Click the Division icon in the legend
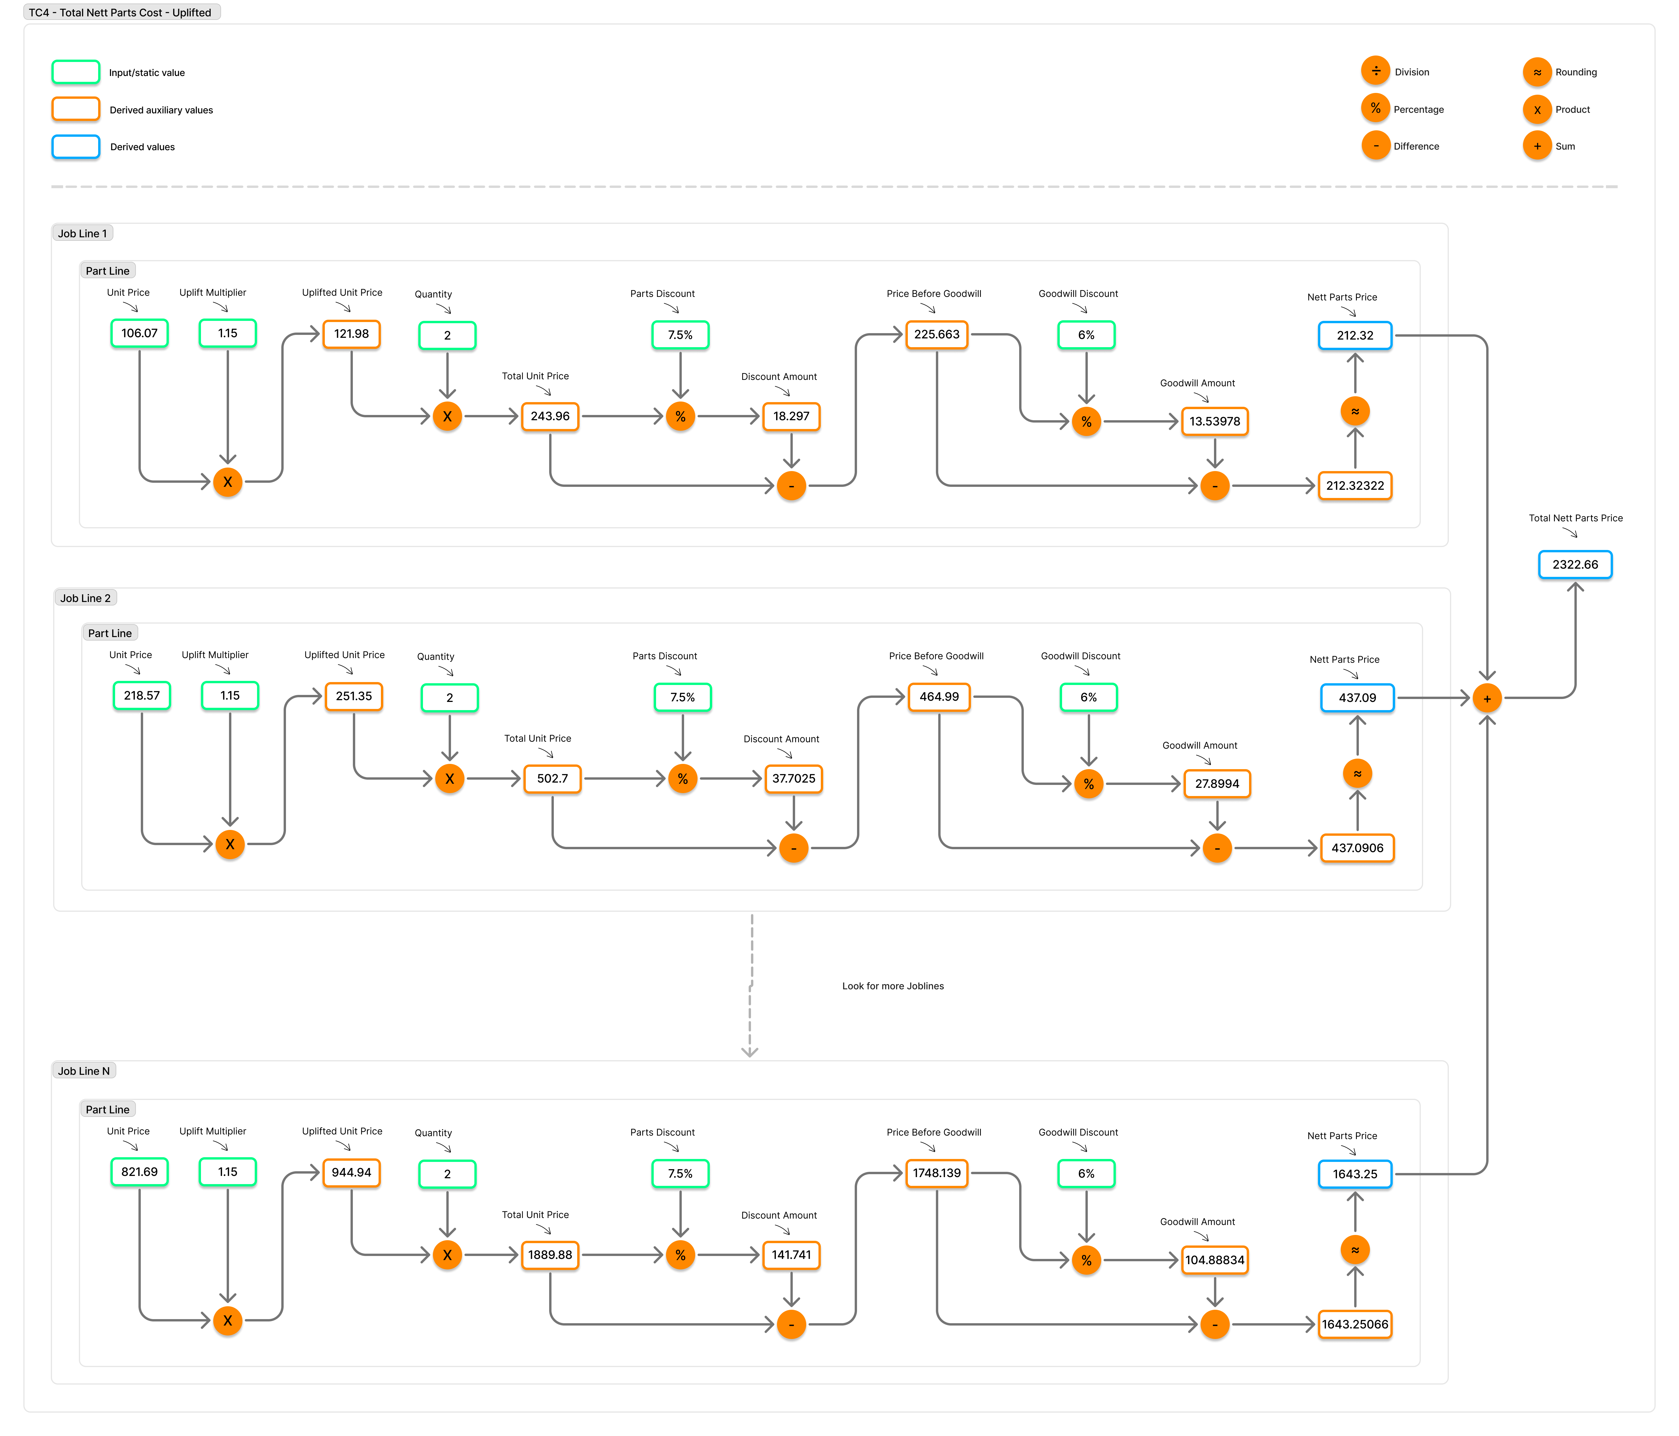This screenshot has height=1436, width=1679. 1375,70
